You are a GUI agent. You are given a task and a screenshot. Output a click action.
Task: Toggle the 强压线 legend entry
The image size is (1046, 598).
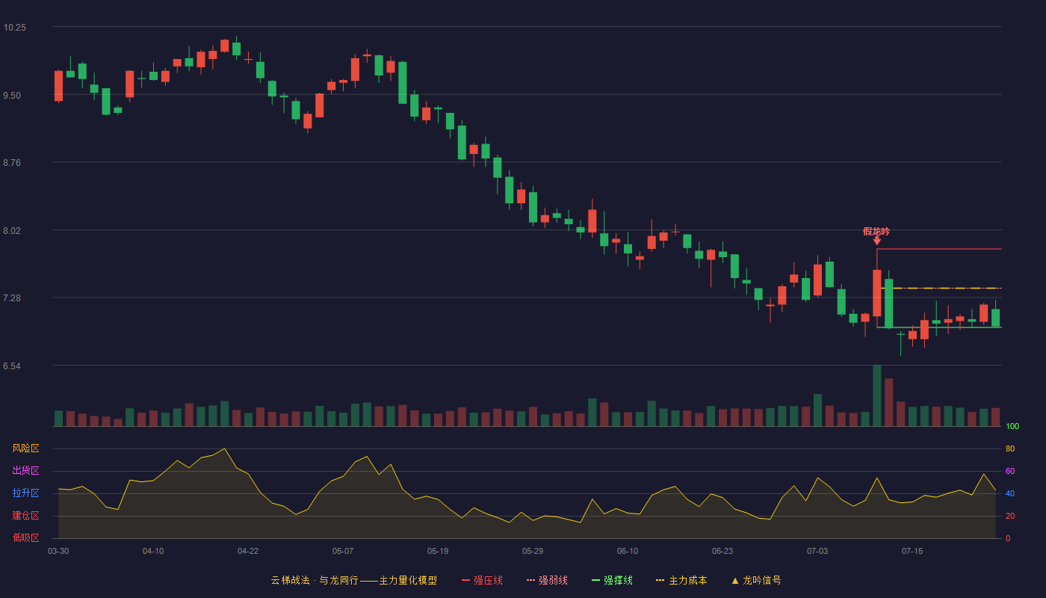pyautogui.click(x=482, y=580)
